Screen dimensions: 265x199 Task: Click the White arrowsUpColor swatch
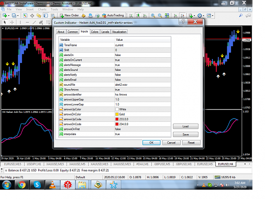[x=117, y=109]
